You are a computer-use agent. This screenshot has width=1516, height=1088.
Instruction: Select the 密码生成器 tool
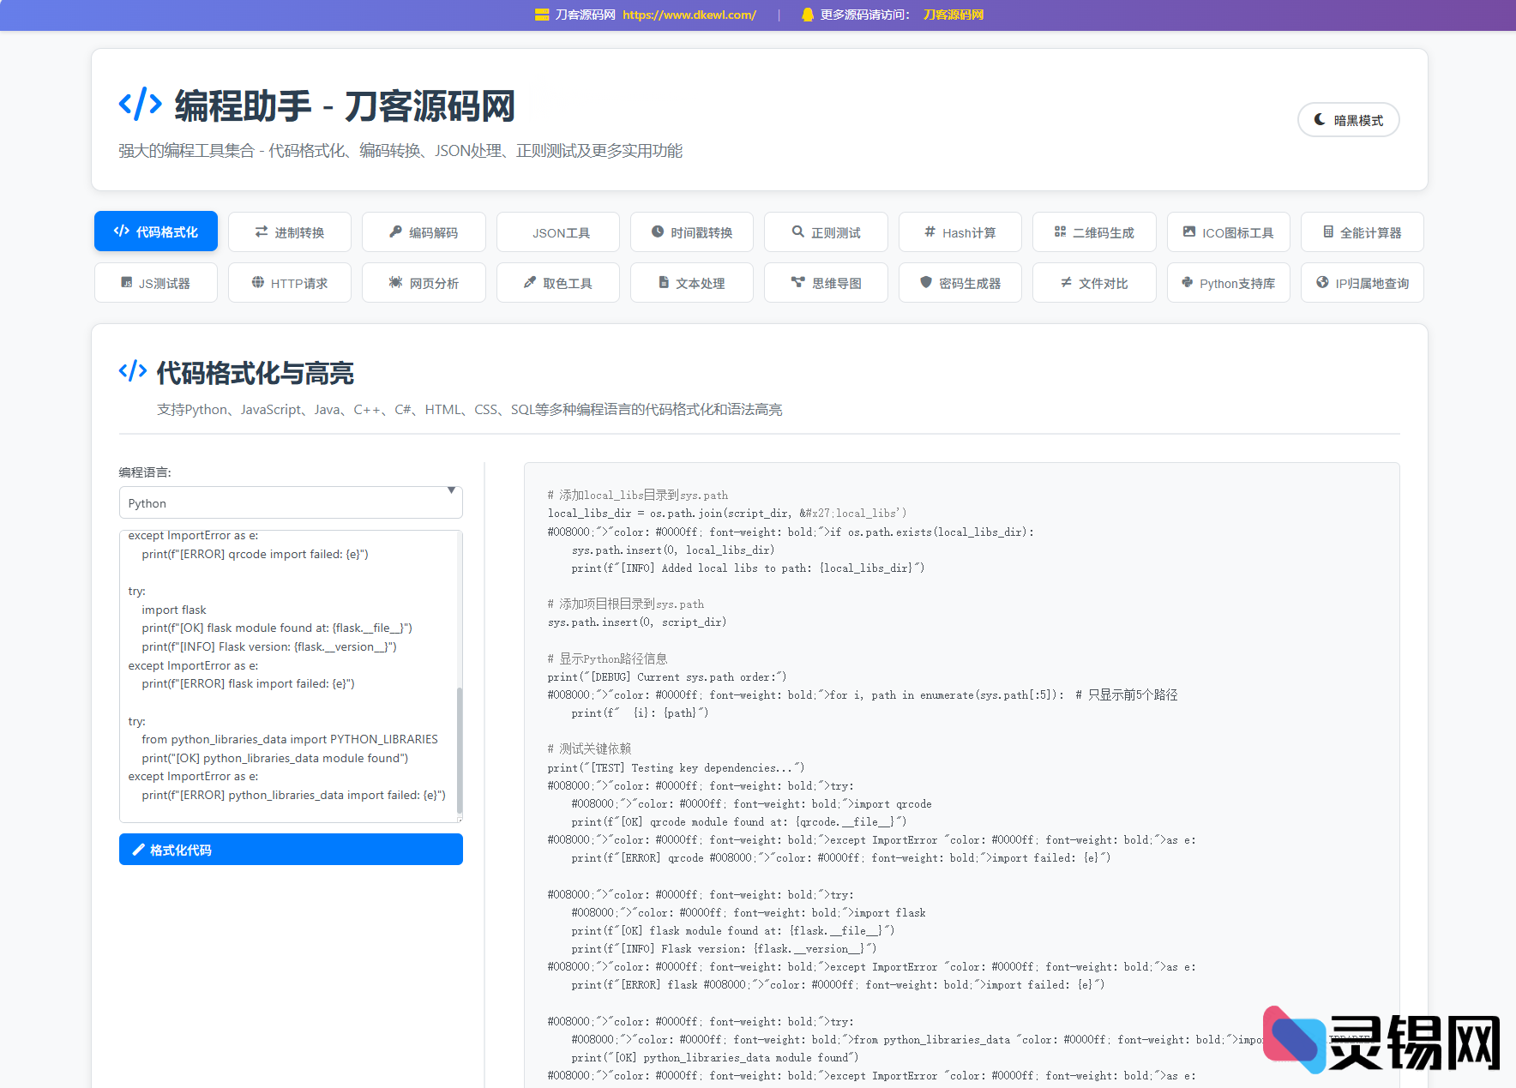pos(960,282)
